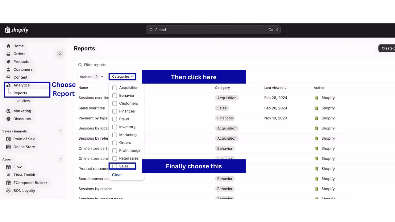Viewport: 395px width, 222px height.
Task: Click the top Search bar
Action: [213, 30]
